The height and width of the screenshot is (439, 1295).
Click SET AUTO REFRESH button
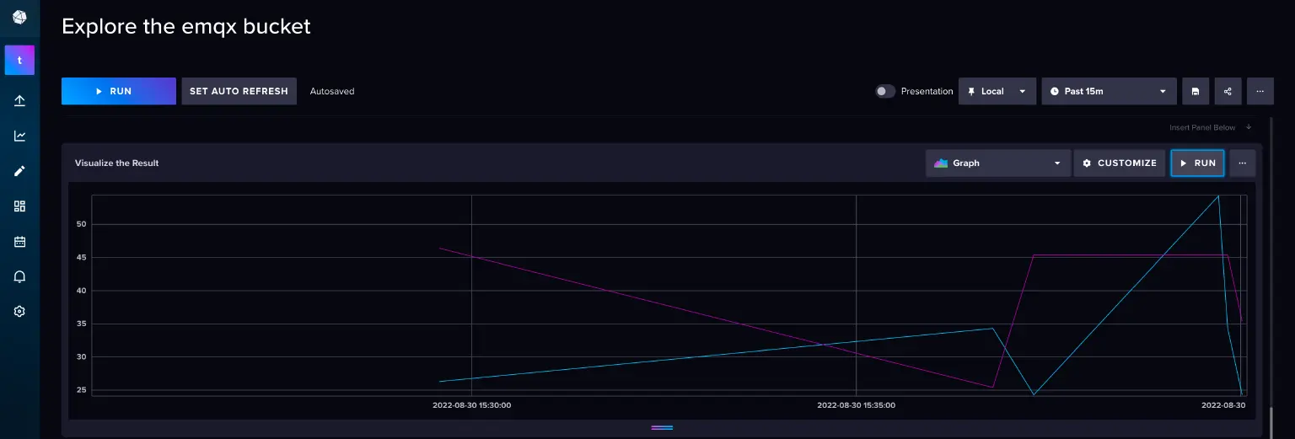click(239, 91)
